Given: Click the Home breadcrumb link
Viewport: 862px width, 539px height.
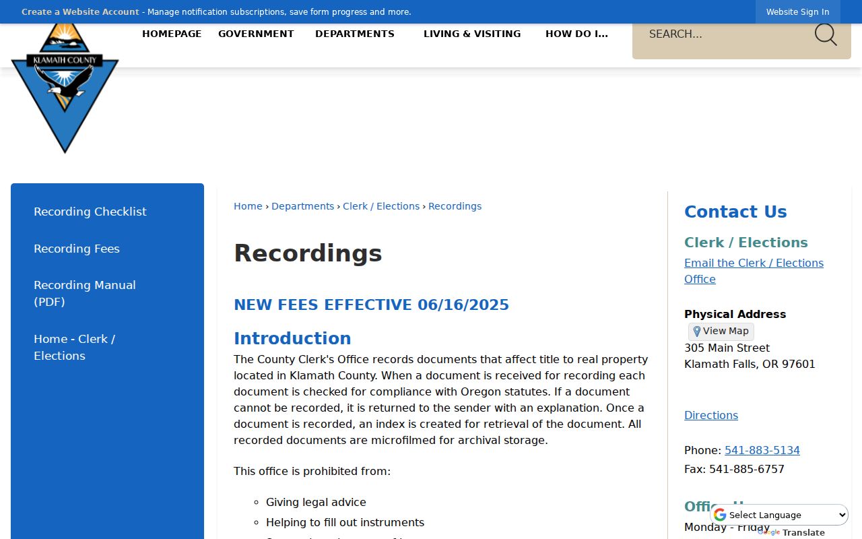Looking at the screenshot, I should [248, 206].
